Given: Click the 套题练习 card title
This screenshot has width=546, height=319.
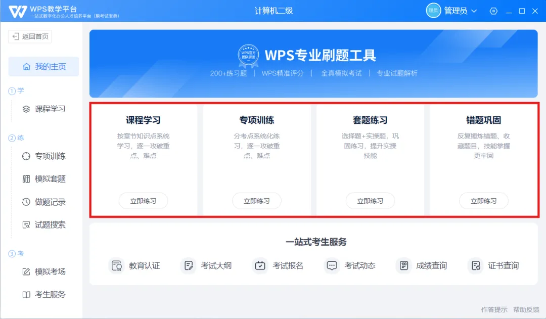Looking at the screenshot, I should (370, 120).
